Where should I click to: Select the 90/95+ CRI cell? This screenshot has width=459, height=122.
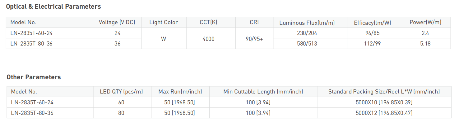click(254, 39)
